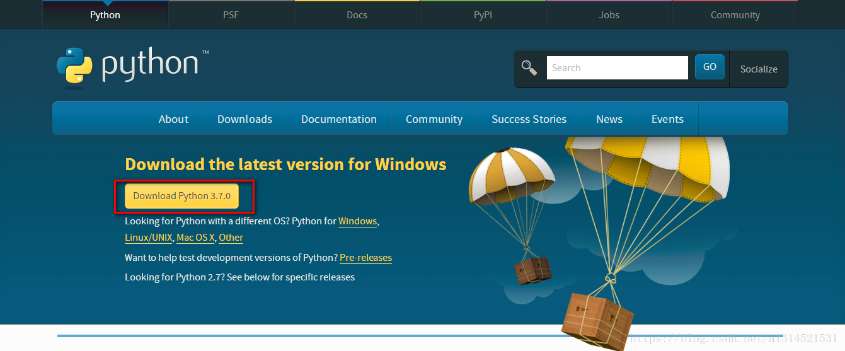Follow the Windows download link

point(357,221)
